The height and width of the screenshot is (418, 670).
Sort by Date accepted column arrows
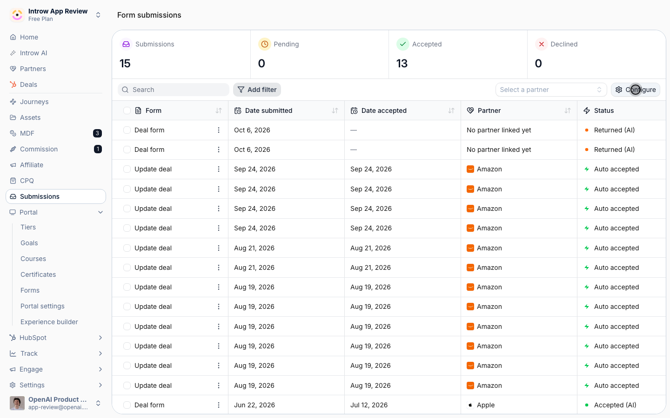(451, 111)
